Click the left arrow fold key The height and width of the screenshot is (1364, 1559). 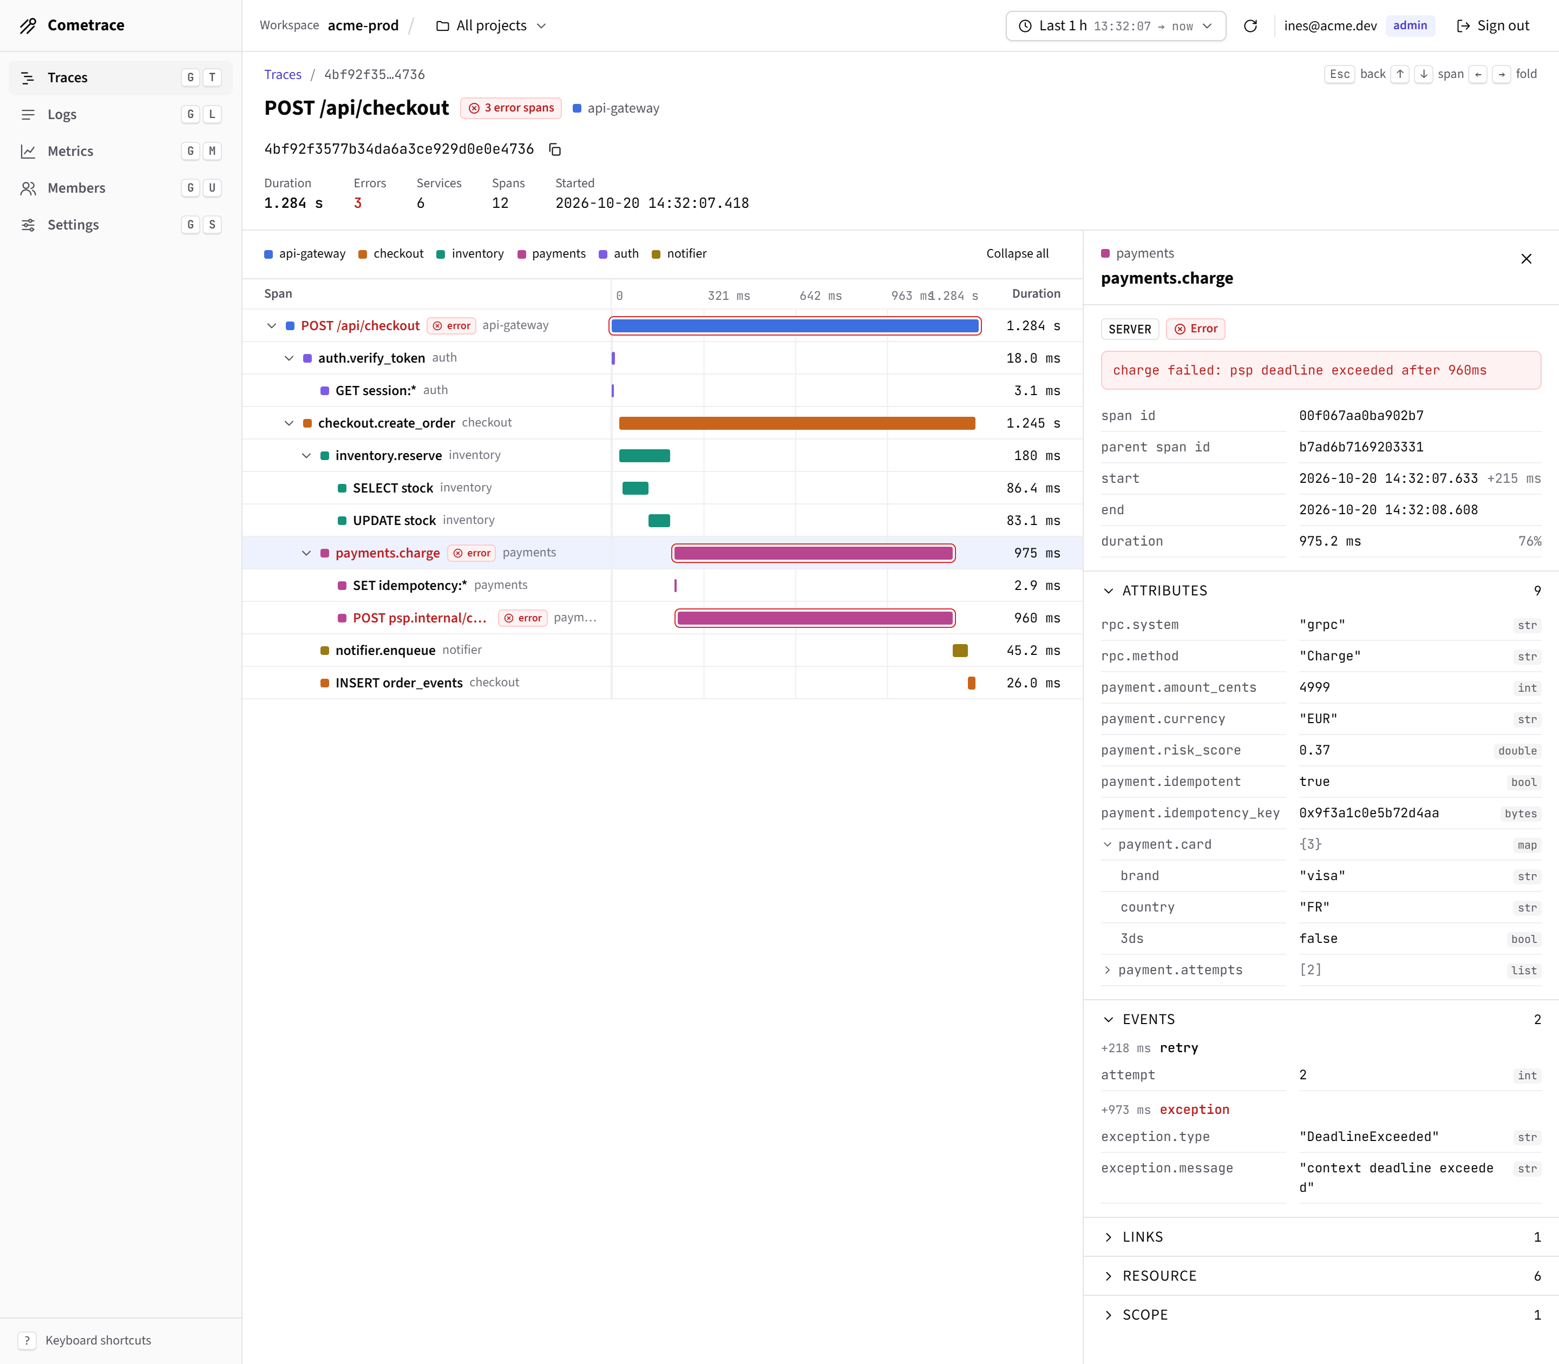(x=1478, y=75)
